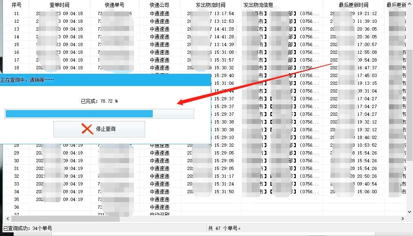Click the vertical scrollbar down arrow

[x=410, y=212]
